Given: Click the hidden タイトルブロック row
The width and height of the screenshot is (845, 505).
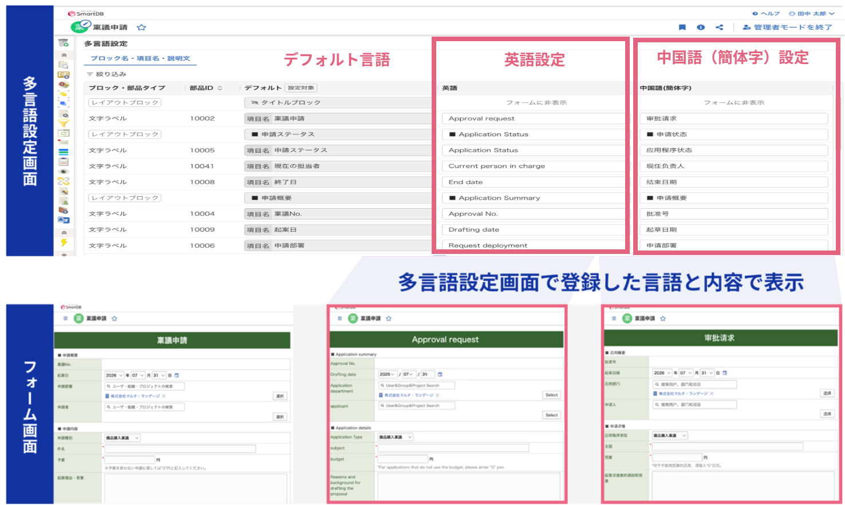Looking at the screenshot, I should [x=338, y=103].
